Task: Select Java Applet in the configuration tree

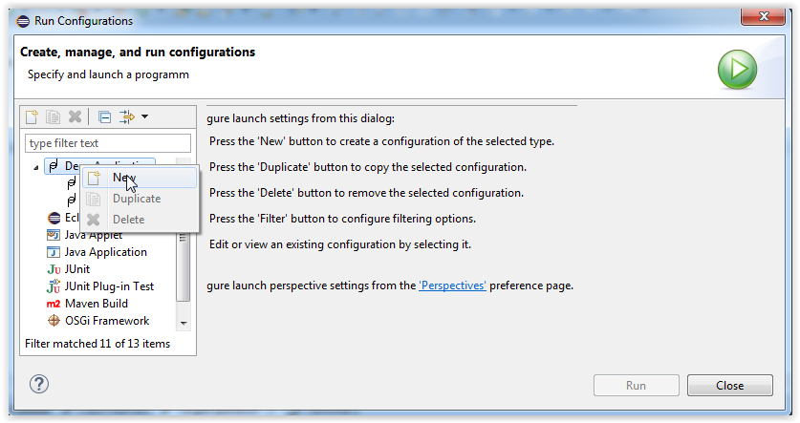Action: coord(93,235)
